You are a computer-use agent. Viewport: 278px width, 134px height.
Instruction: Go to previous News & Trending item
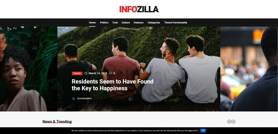(229, 121)
